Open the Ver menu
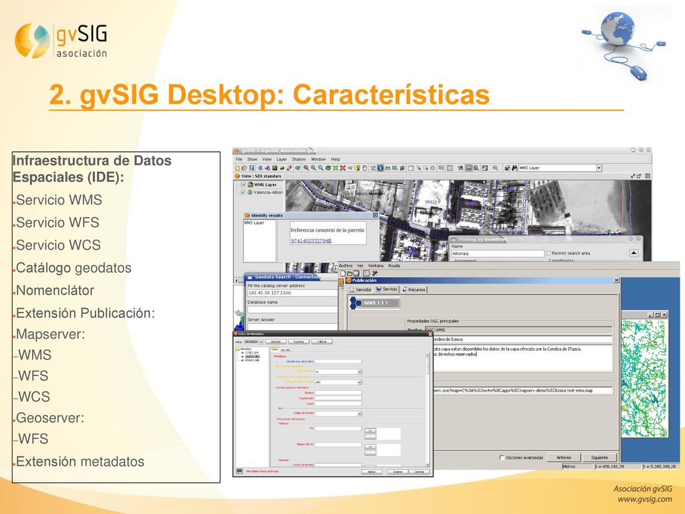The image size is (685, 514). click(361, 266)
